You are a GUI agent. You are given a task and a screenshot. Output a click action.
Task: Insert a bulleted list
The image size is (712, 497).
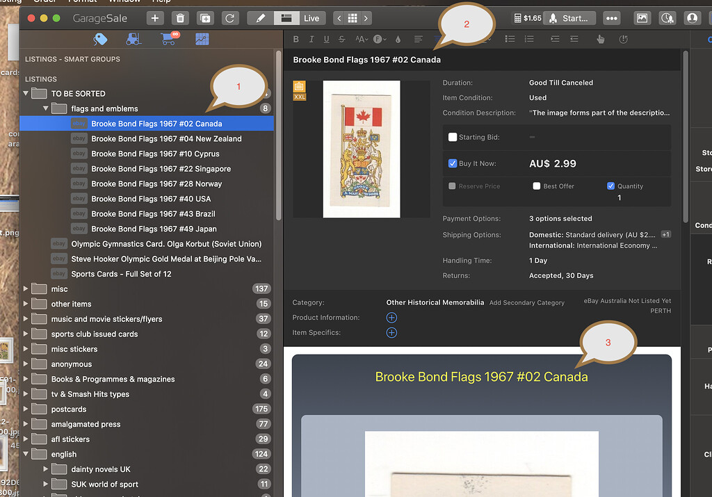coord(510,40)
